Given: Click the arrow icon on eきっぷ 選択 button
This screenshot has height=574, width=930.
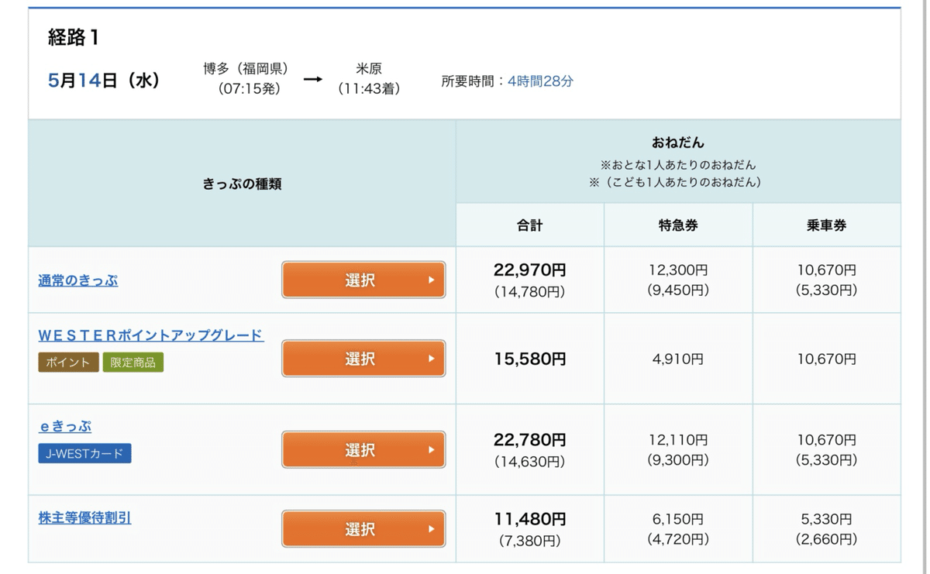Looking at the screenshot, I should tap(431, 449).
